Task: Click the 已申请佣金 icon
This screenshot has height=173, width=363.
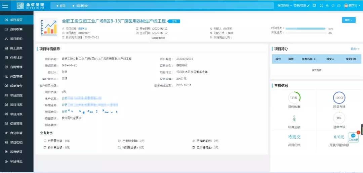Action: [x=194, y=147]
